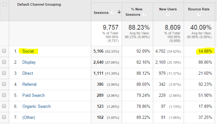The height and width of the screenshot is (128, 217).
Task: Click the Paid Search channel link
Action: (x=33, y=95)
